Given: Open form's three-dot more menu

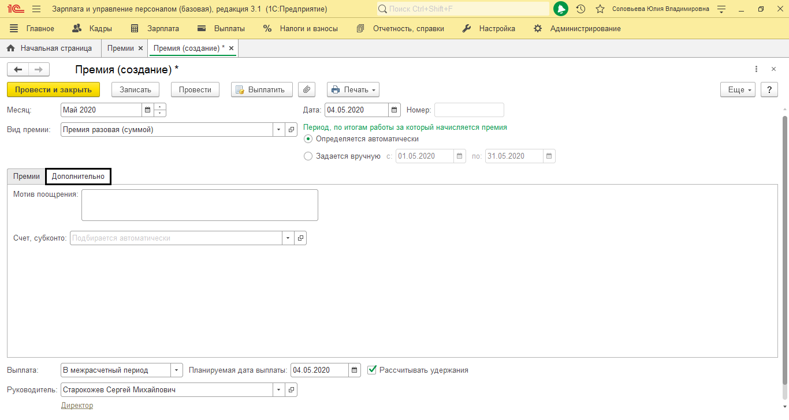Looking at the screenshot, I should (756, 69).
